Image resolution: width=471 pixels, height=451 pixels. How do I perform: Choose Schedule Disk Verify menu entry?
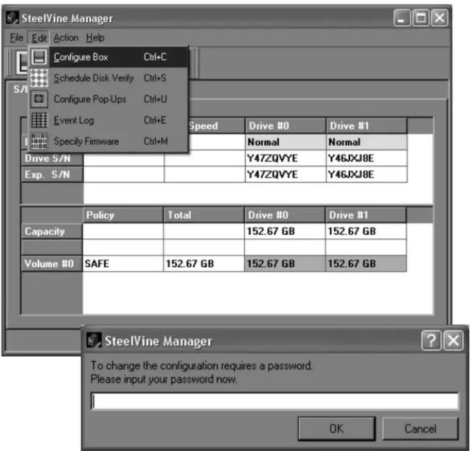point(109,78)
